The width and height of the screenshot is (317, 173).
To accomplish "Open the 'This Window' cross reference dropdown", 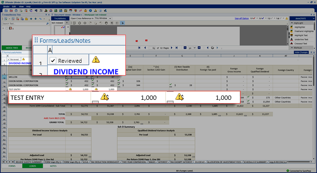I will 110,19.
